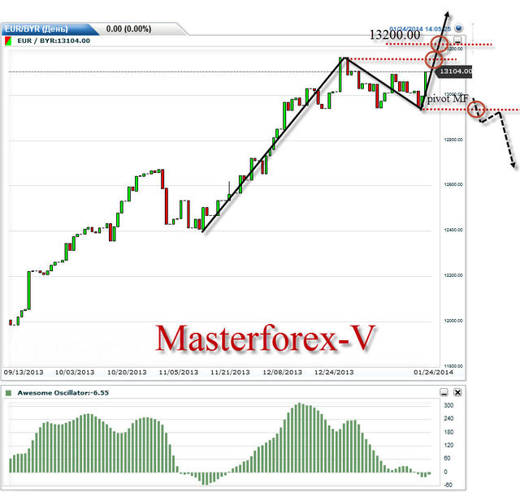Viewport: 520px width, 492px height.
Task: Click the green Awesome Oscillator legend square
Action: click(x=9, y=393)
